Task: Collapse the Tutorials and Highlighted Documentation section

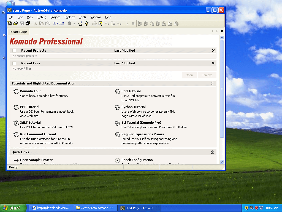Action: [x=212, y=83]
